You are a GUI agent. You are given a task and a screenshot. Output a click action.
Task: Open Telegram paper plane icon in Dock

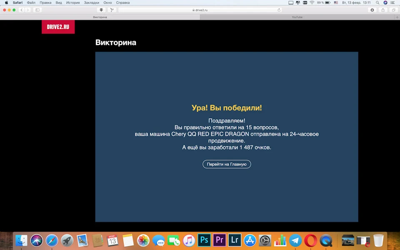(x=295, y=240)
